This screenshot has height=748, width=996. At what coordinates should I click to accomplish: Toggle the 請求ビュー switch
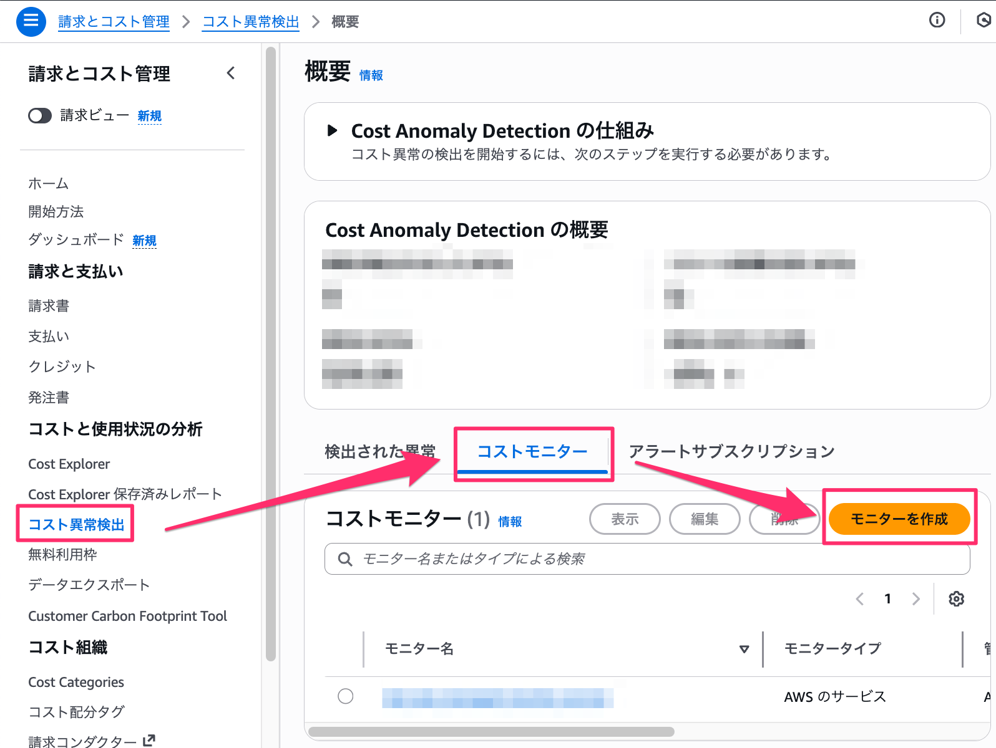click(x=40, y=116)
